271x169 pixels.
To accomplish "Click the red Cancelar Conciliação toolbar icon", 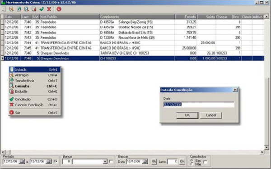I will [x=49, y=9].
